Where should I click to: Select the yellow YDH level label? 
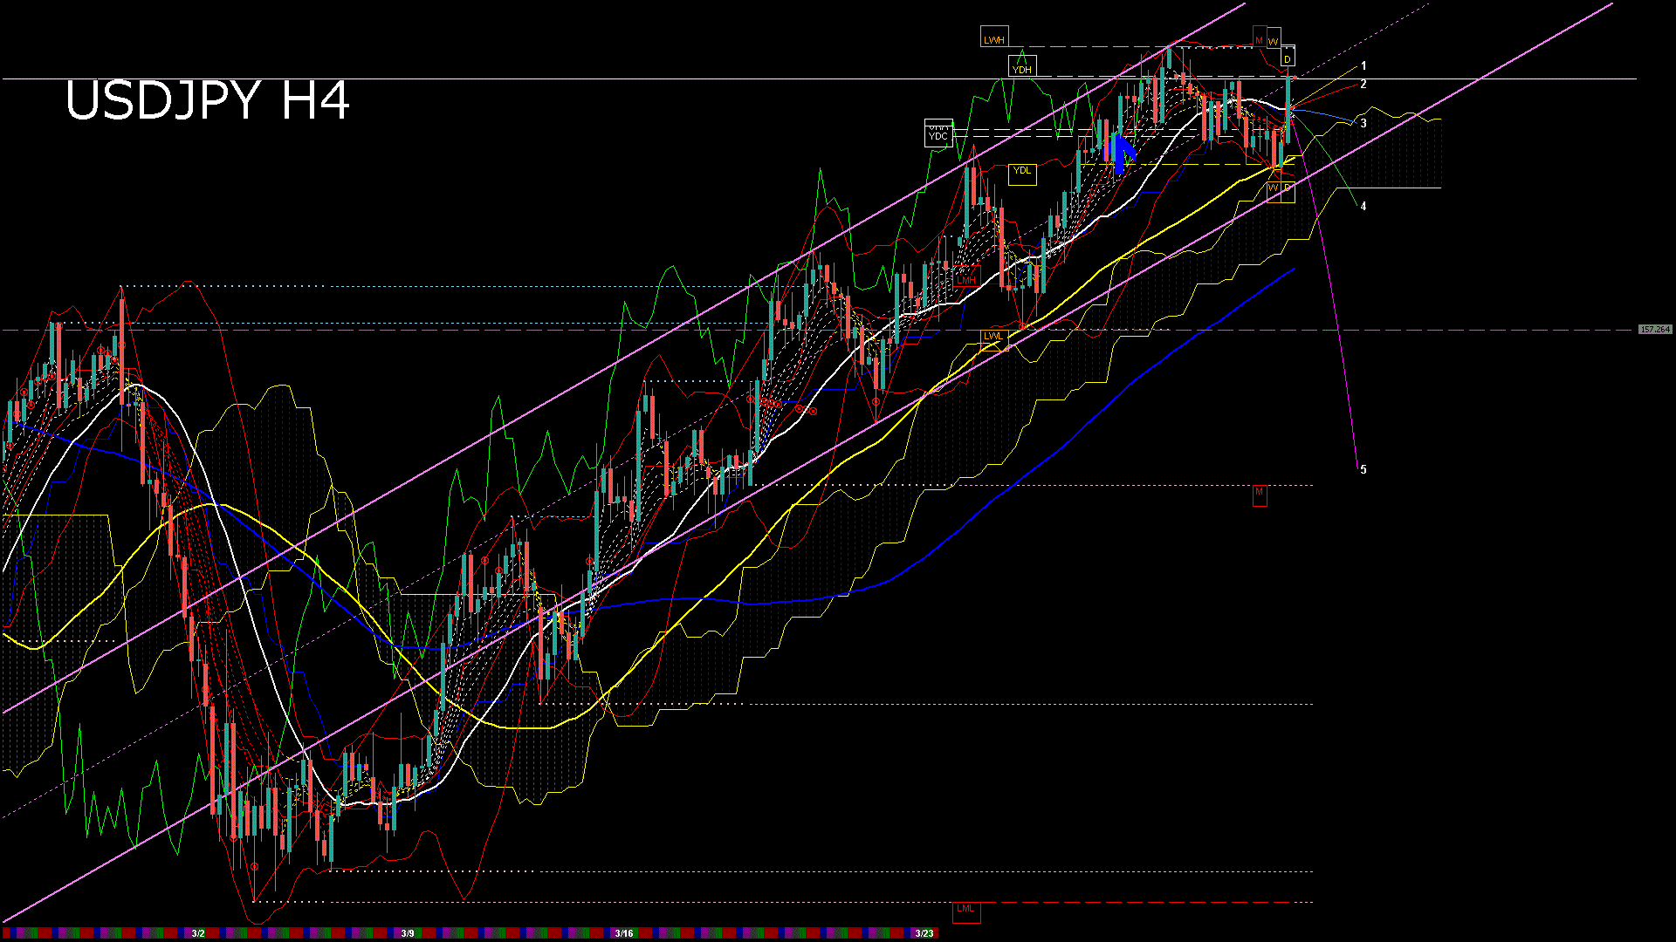[x=1021, y=69]
